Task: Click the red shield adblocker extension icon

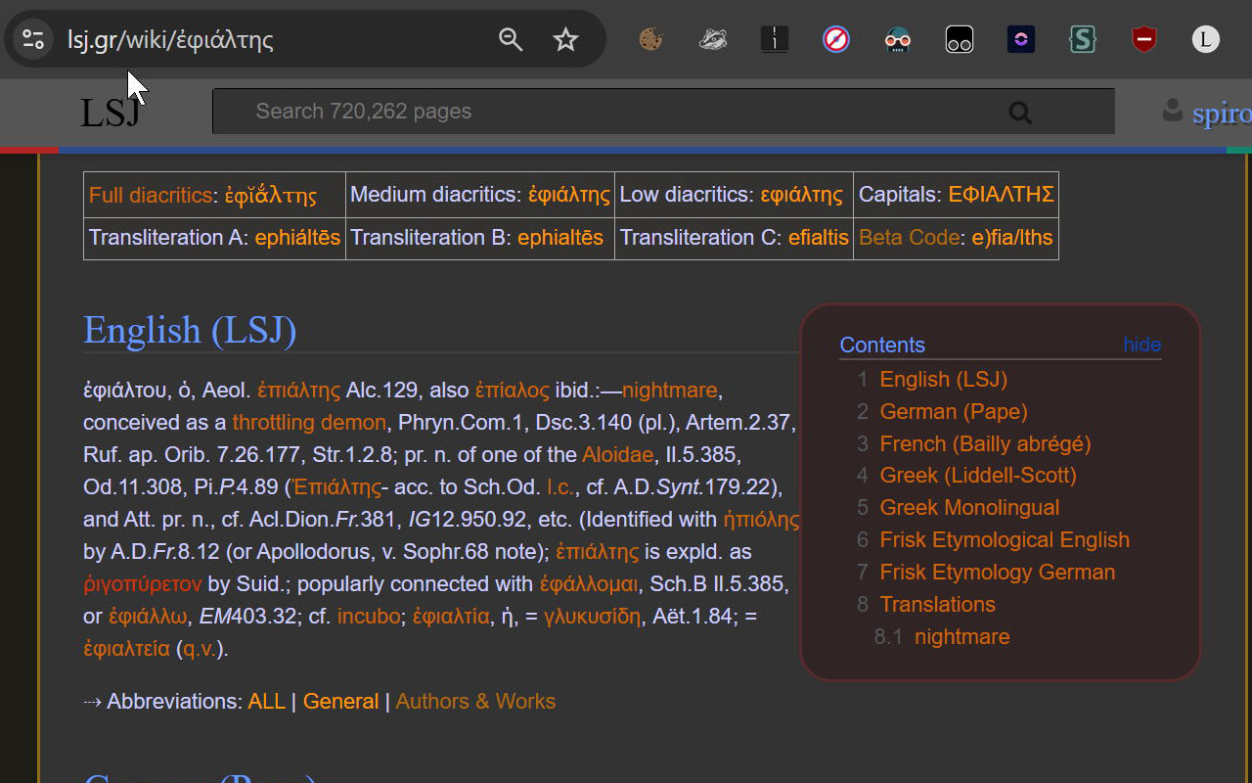Action: coord(1144,39)
